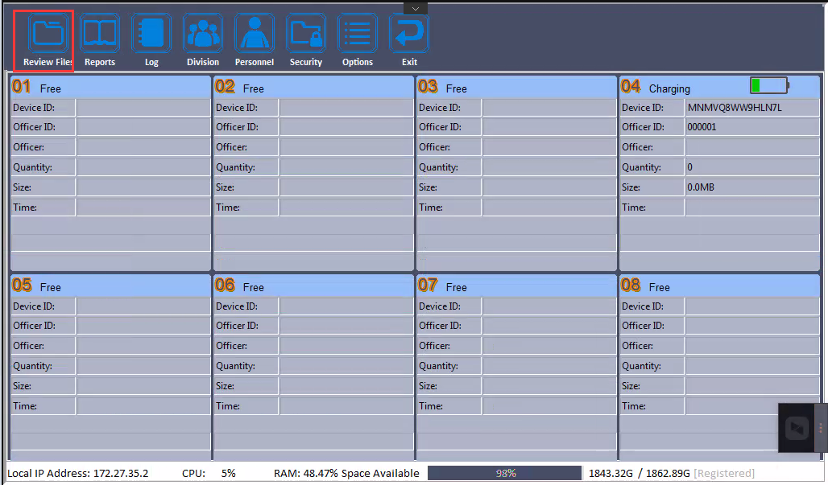Open the Options list icon
The height and width of the screenshot is (485, 828).
[x=358, y=35]
